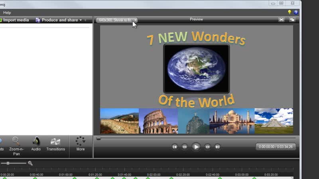Toggle detached preview window
319x179 pixels.
click(292, 20)
